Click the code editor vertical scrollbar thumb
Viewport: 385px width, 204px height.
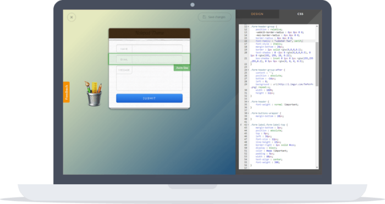317,64
